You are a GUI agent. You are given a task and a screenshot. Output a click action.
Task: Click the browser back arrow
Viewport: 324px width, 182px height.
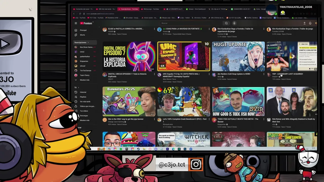coord(74,14)
